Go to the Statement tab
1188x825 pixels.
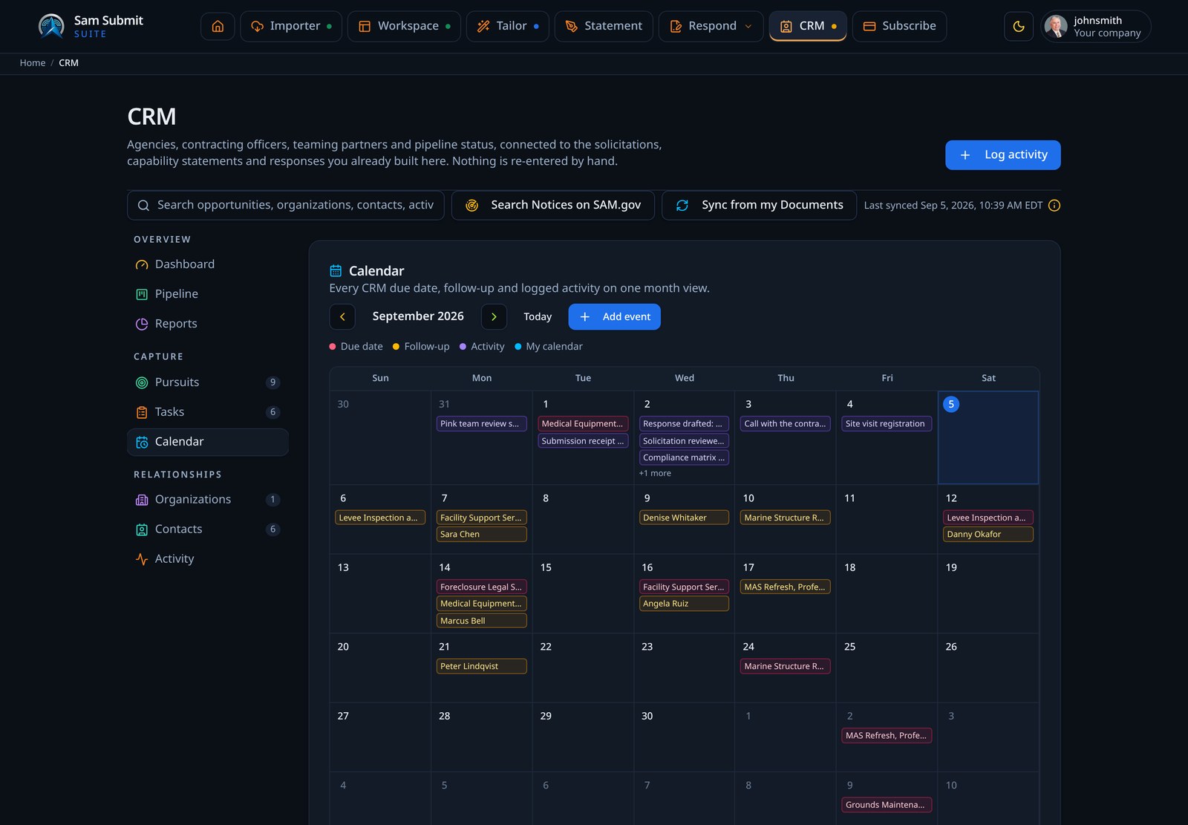[604, 26]
